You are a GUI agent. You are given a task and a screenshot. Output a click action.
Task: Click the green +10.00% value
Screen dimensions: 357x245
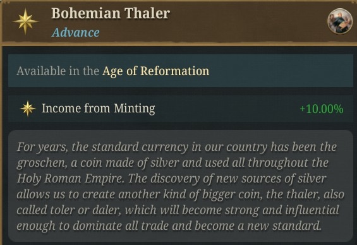coord(321,109)
